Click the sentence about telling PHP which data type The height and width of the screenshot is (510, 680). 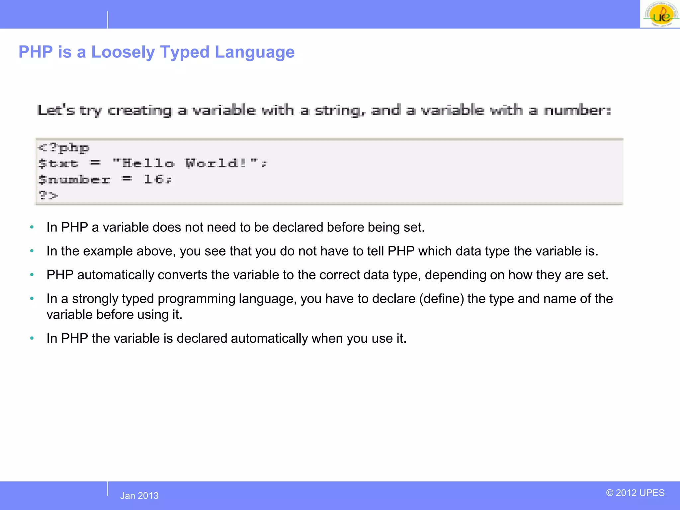pyautogui.click(x=322, y=251)
